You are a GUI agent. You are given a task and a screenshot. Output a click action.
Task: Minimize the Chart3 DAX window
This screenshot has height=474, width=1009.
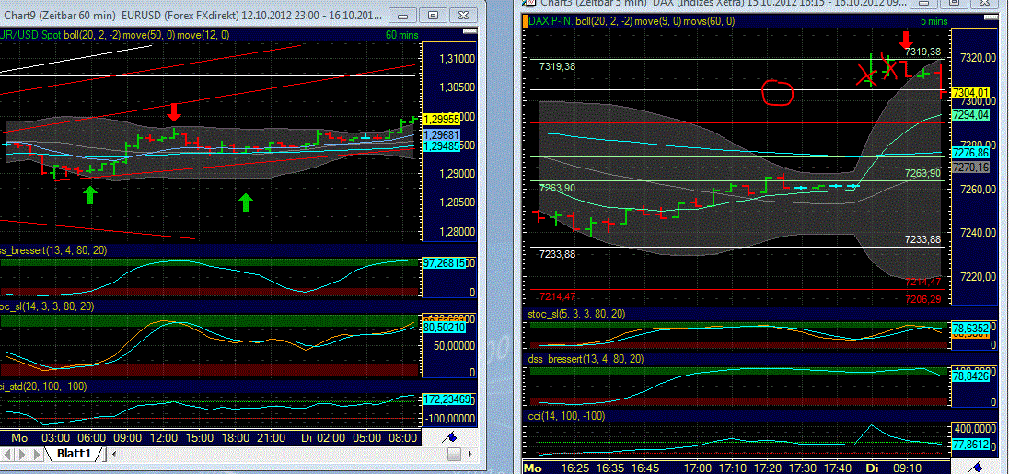click(x=924, y=3)
